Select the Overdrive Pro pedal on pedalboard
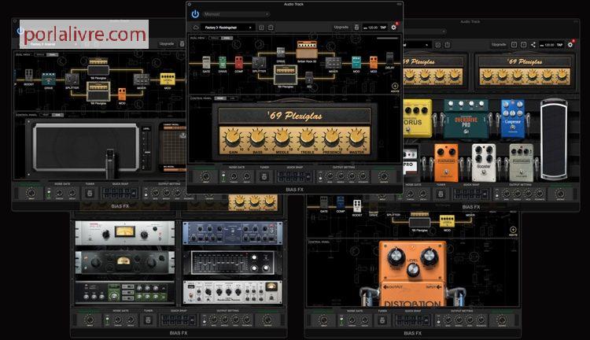The height and width of the screenshot is (340, 590). [466, 118]
